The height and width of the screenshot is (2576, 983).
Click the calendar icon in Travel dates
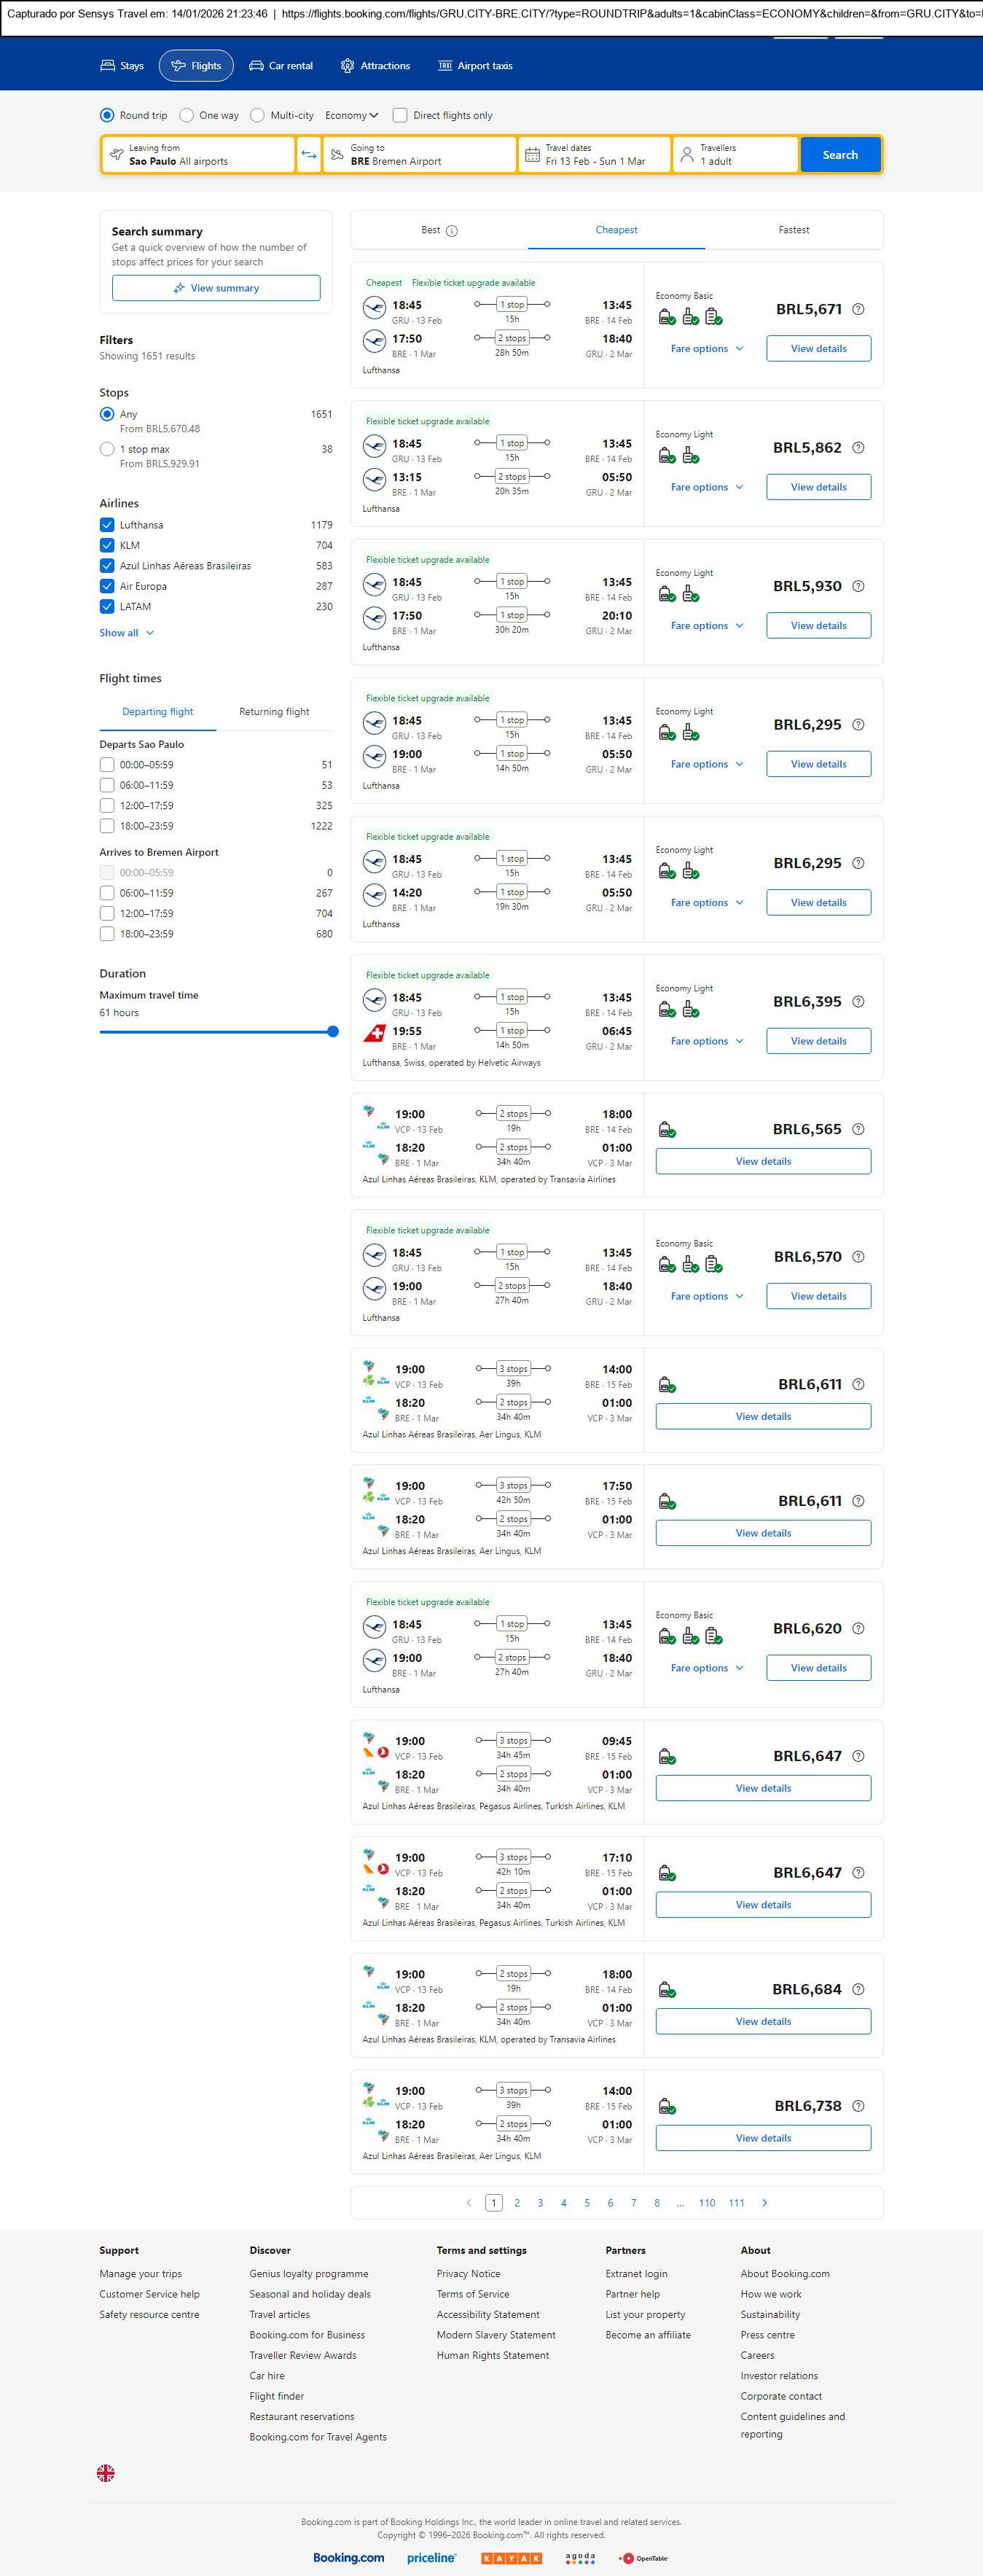tap(532, 155)
